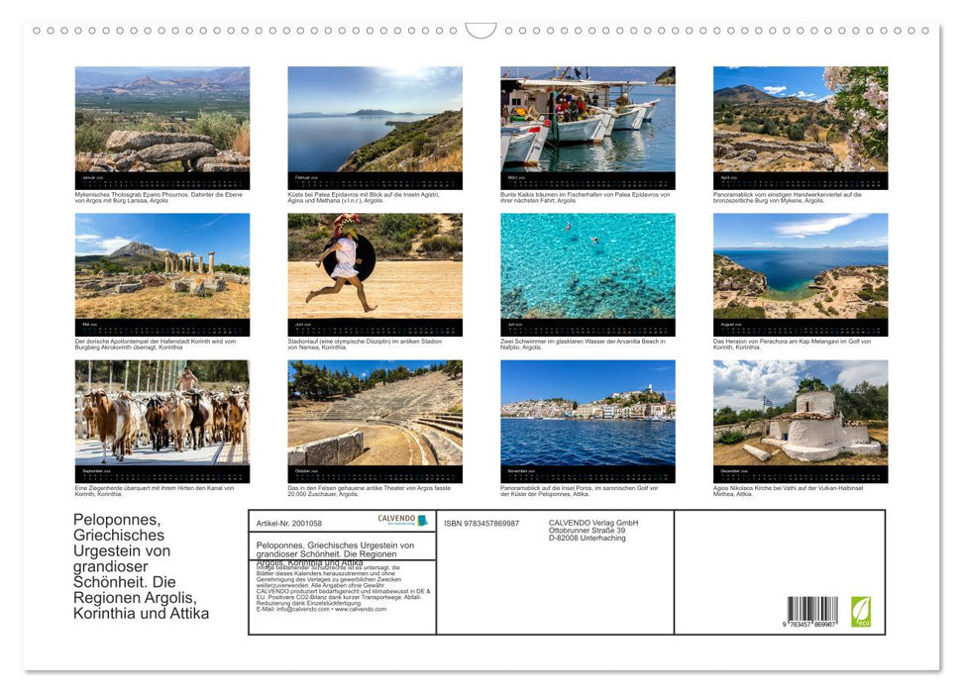Viewport: 962px width, 693px height.
Task: Click the ISBN 9783457869987 text
Action: click(x=481, y=523)
